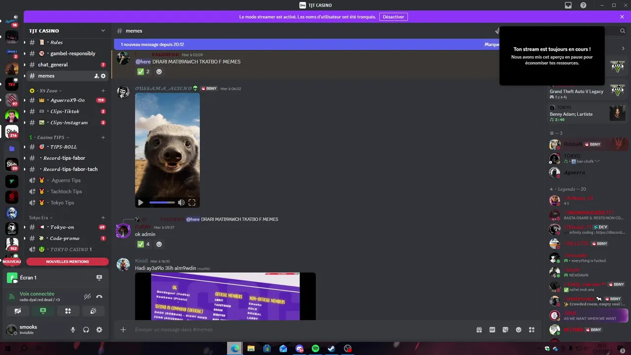Open the Rules channel

pos(67,42)
